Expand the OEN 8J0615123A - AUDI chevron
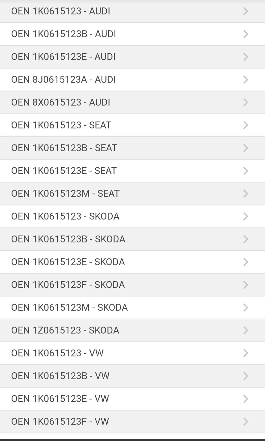 [245, 80]
